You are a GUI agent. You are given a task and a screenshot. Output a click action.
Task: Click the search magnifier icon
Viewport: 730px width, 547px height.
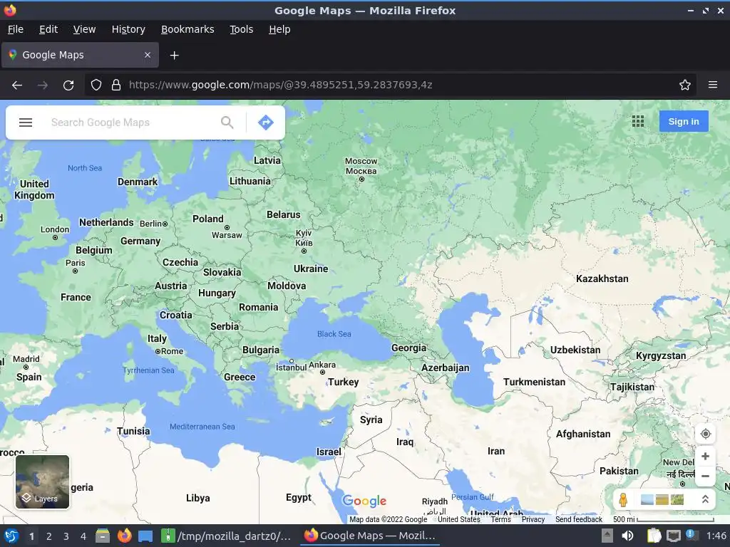pos(227,123)
